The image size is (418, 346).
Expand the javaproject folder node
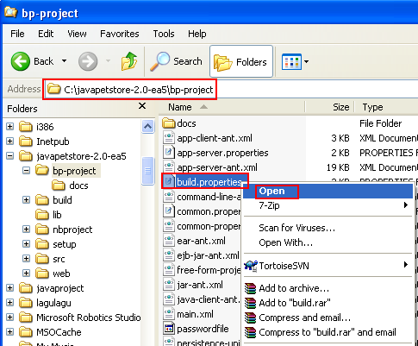pyautogui.click(x=9, y=288)
